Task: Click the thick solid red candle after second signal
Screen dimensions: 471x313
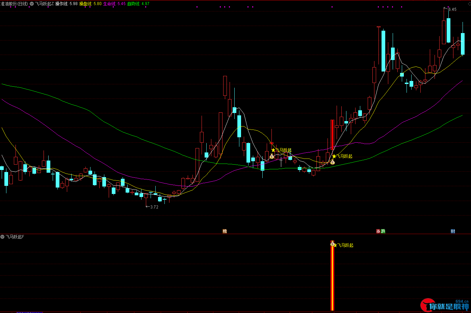Action: tap(332, 135)
